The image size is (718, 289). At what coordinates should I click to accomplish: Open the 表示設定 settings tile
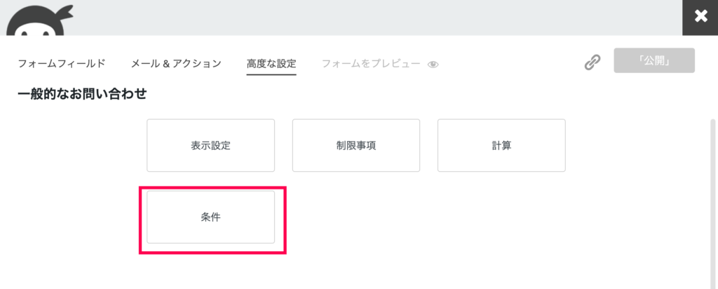tap(210, 146)
